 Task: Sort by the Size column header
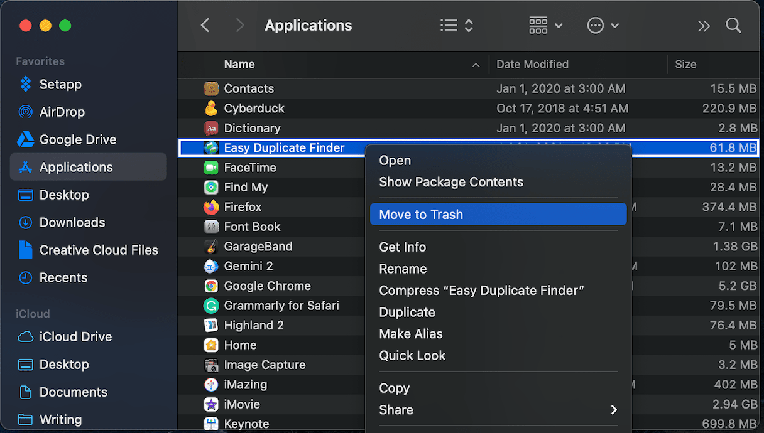point(685,64)
